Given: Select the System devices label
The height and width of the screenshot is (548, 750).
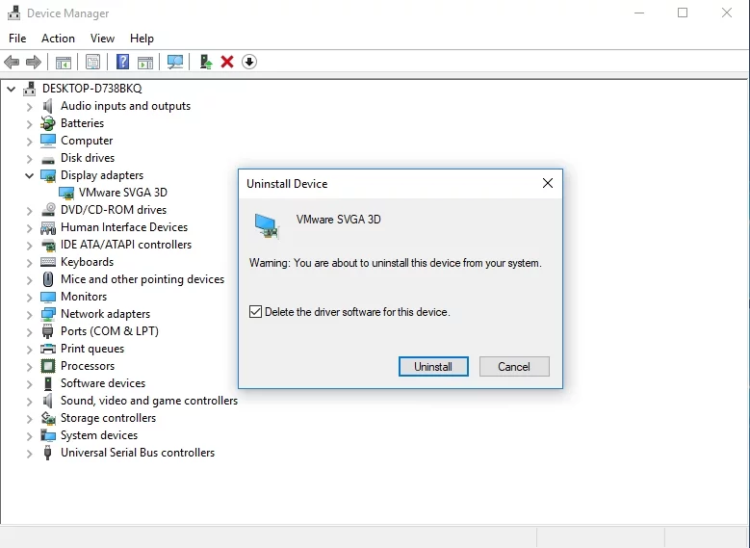Looking at the screenshot, I should 99,435.
